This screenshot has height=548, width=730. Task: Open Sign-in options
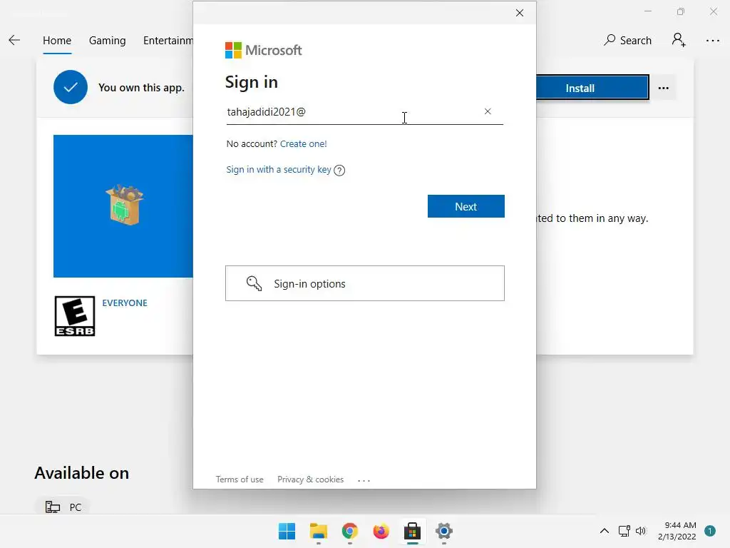(x=364, y=283)
